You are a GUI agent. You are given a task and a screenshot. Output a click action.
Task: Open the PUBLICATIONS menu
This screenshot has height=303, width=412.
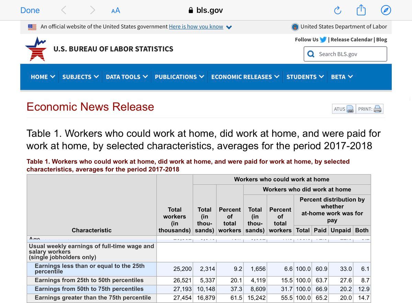point(179,77)
